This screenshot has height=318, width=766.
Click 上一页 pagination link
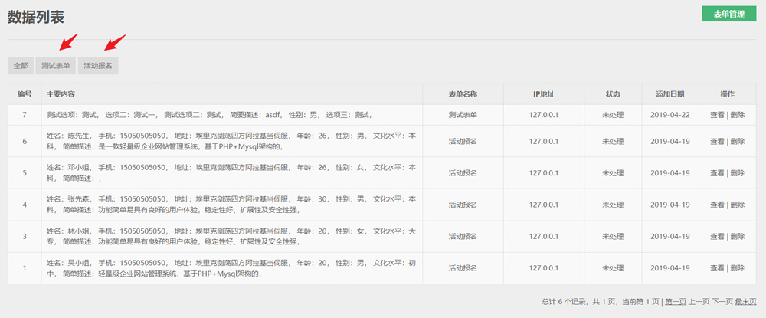[x=699, y=302]
